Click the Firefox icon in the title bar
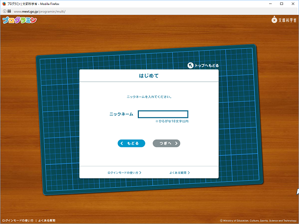This screenshot has height=224, width=299. tap(4, 4)
